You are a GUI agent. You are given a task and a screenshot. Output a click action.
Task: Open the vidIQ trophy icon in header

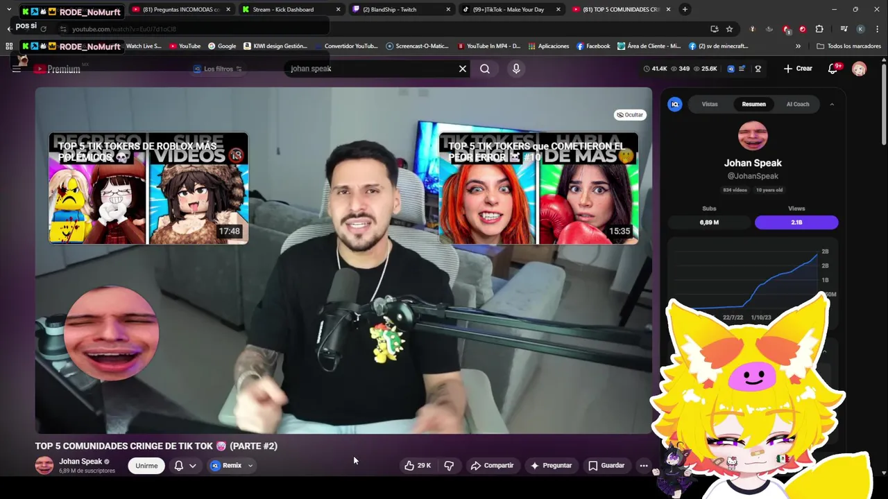758,69
